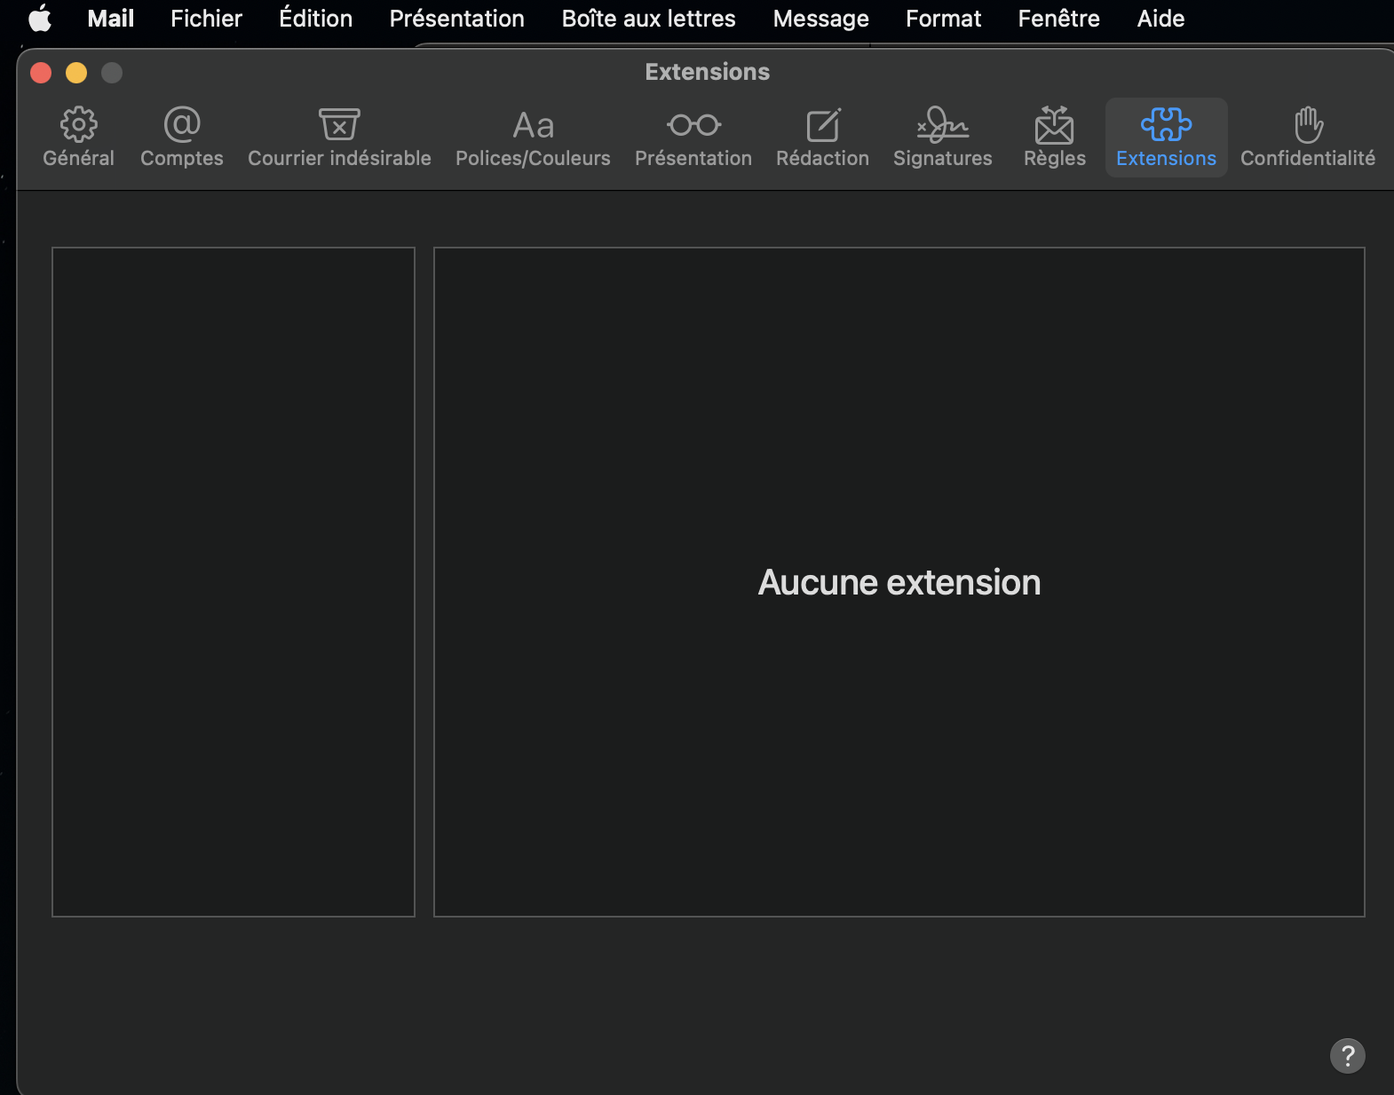Click the empty extensions list panel

coord(234,581)
